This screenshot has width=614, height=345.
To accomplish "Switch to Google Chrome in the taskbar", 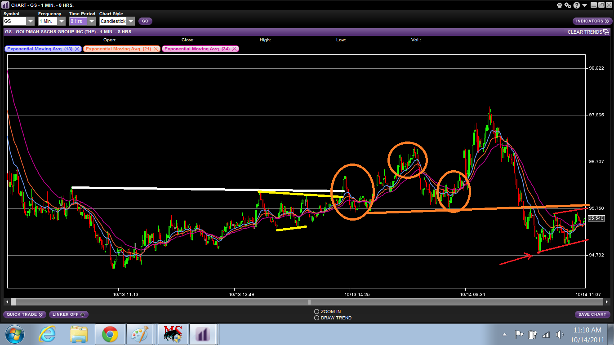I will coord(110,334).
